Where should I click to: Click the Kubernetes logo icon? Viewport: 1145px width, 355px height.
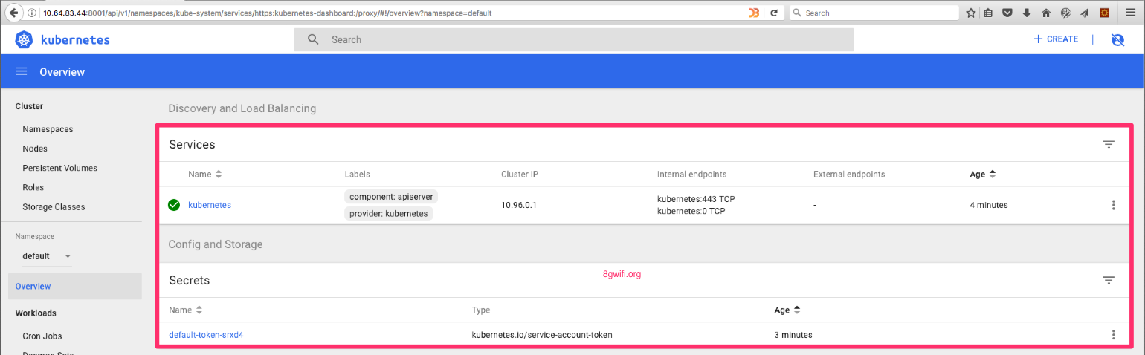point(24,39)
